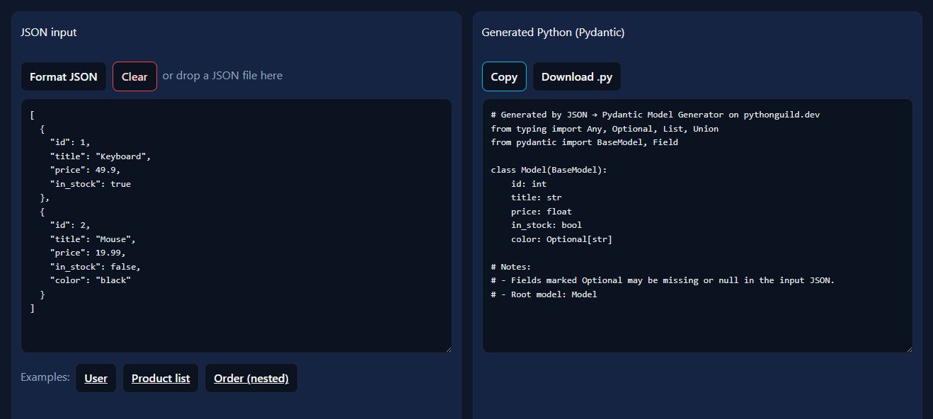This screenshot has width=933, height=419.
Task: Click the "id": 1 line
Action: point(70,142)
